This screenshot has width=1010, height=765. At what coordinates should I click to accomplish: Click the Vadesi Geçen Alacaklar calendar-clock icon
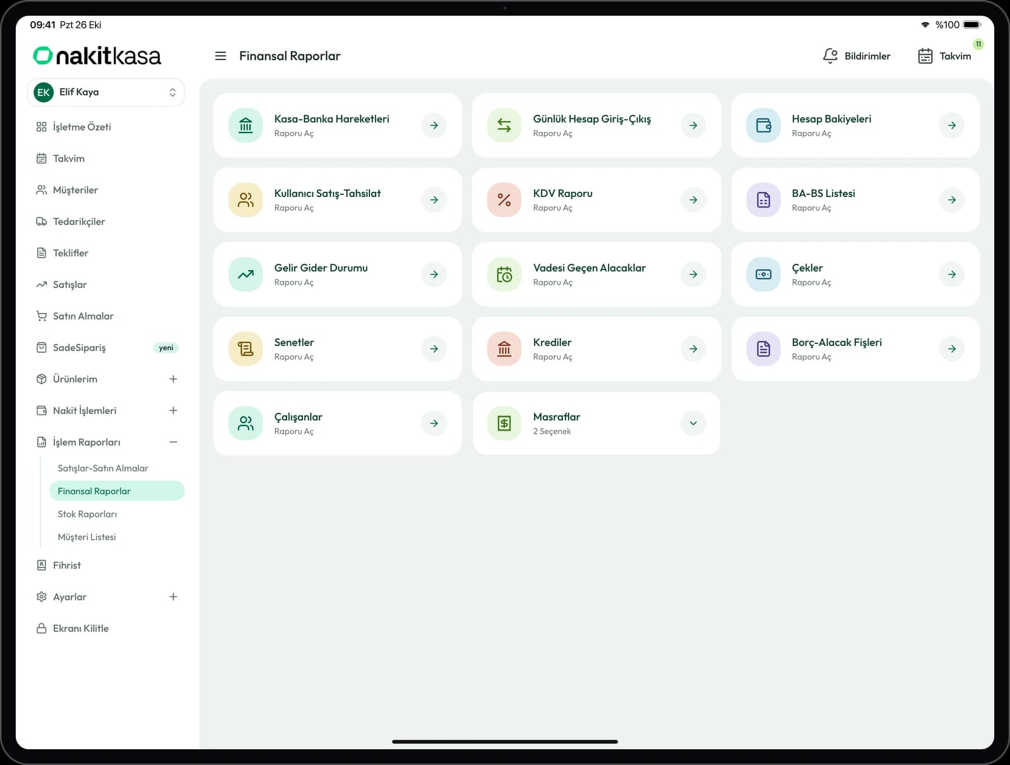(x=504, y=275)
